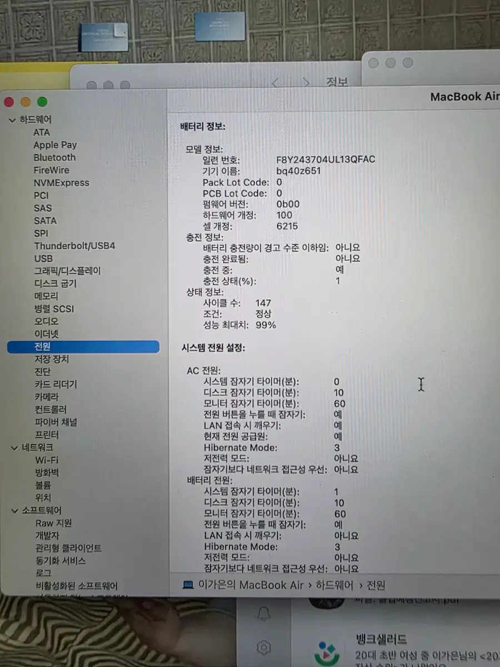Click the battery serial number F8Y243704UL13QFAC
This screenshot has width=500, height=667.
(326, 160)
